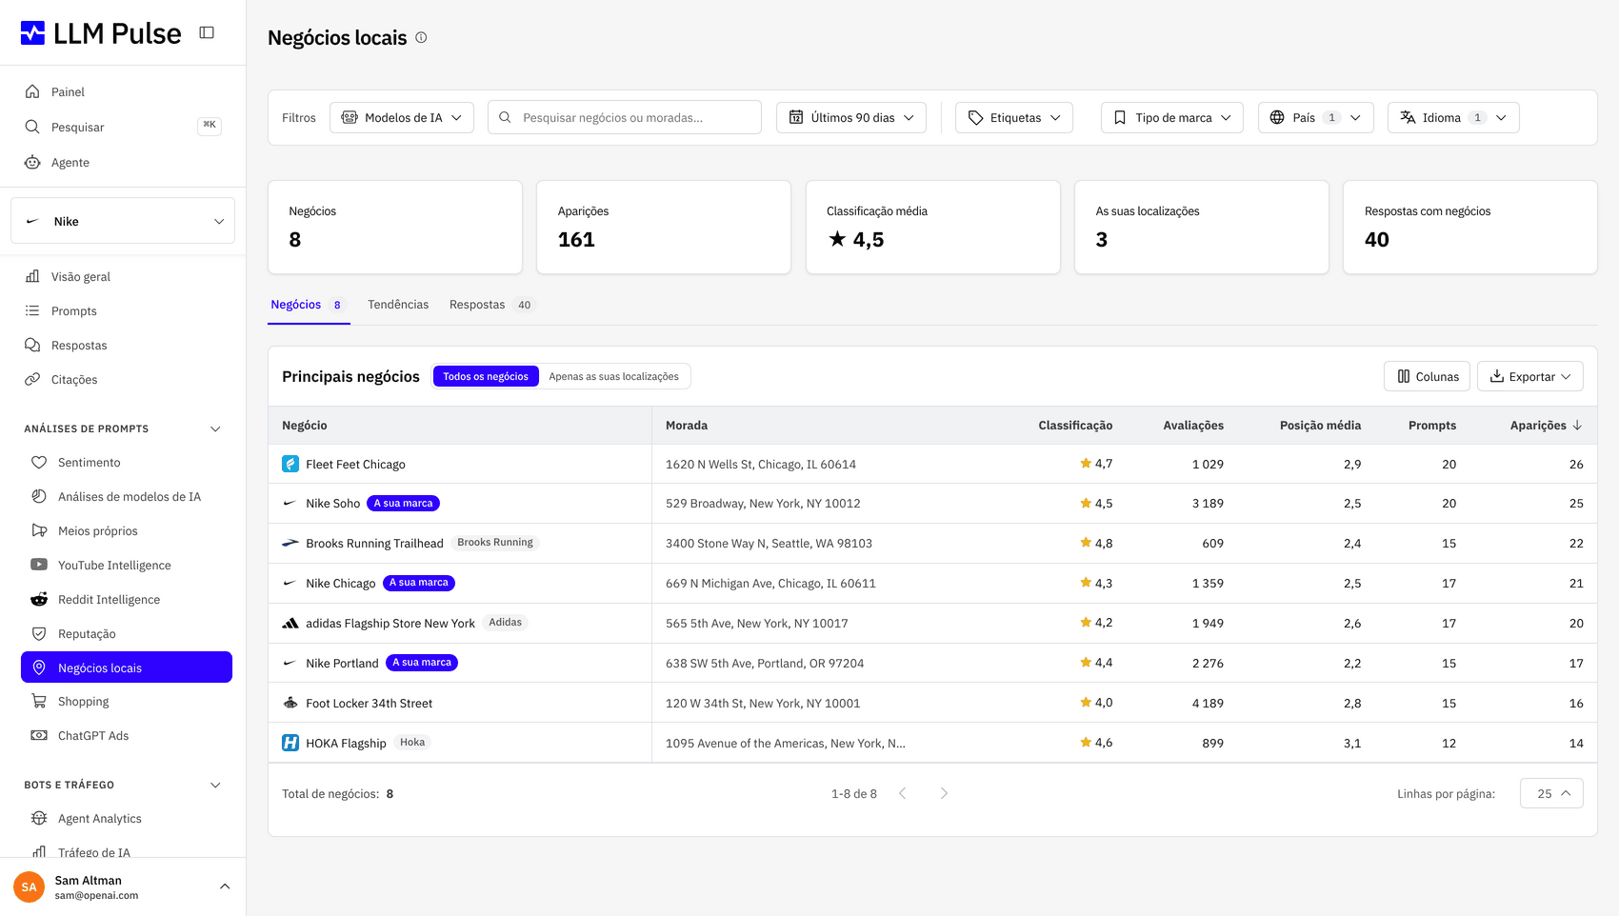
Task: Click the Pesquisar magnifier icon in sidebar
Action: click(32, 127)
